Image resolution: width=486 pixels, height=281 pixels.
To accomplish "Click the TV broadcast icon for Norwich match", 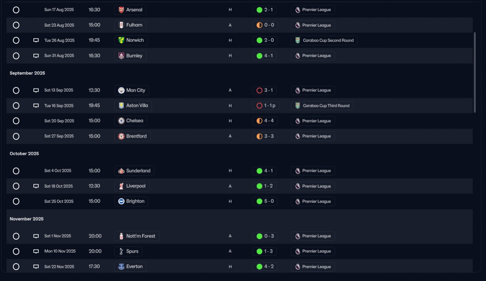I will 36,40.
